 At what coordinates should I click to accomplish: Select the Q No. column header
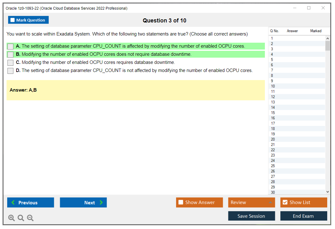(x=274, y=31)
